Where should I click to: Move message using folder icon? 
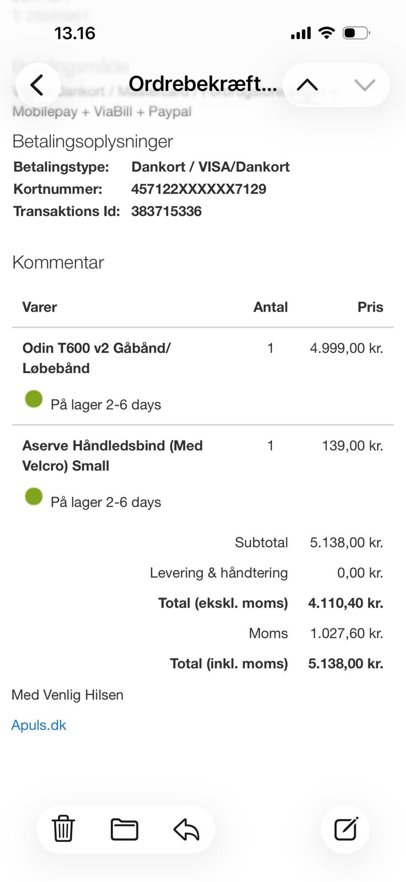pos(125,829)
